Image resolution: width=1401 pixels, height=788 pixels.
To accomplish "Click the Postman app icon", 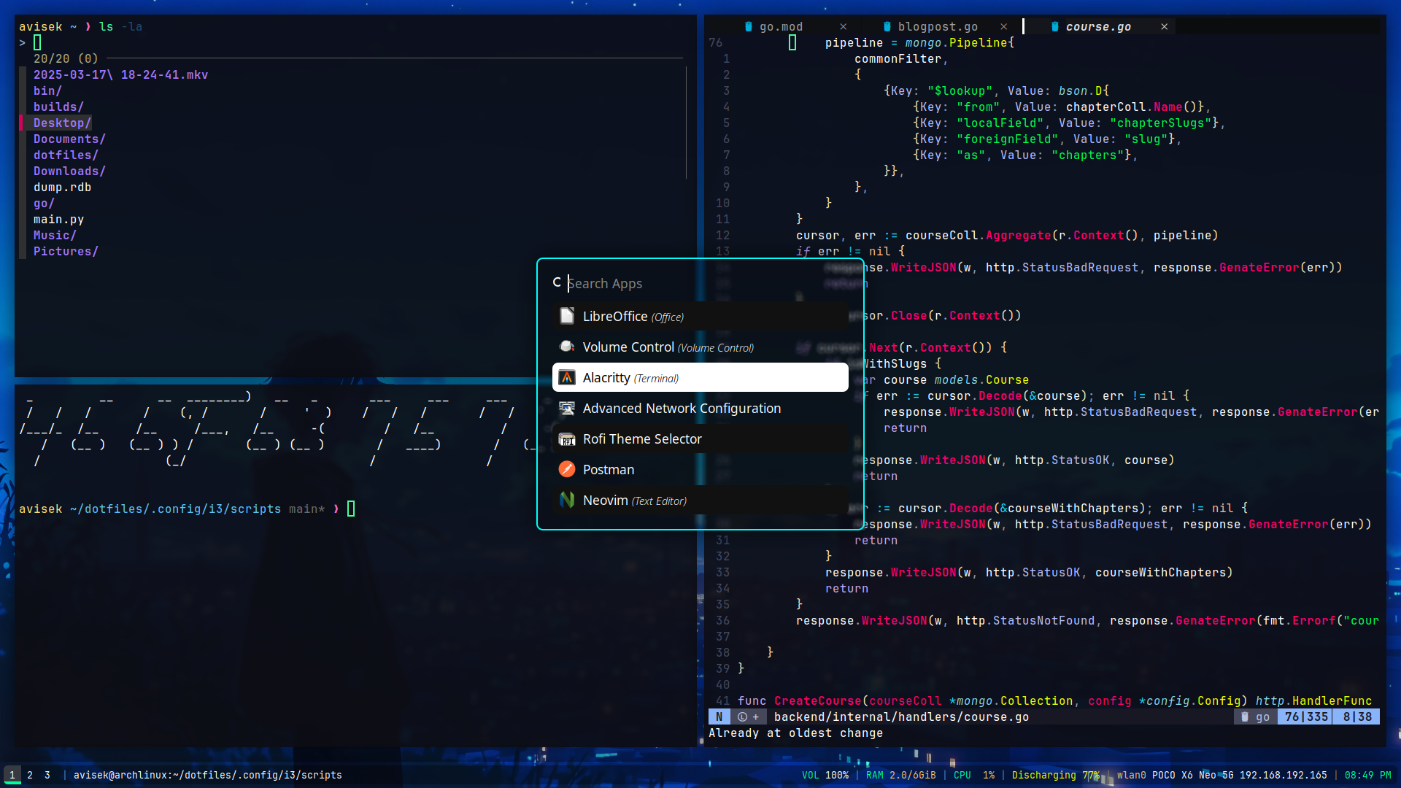I will pyautogui.click(x=567, y=469).
